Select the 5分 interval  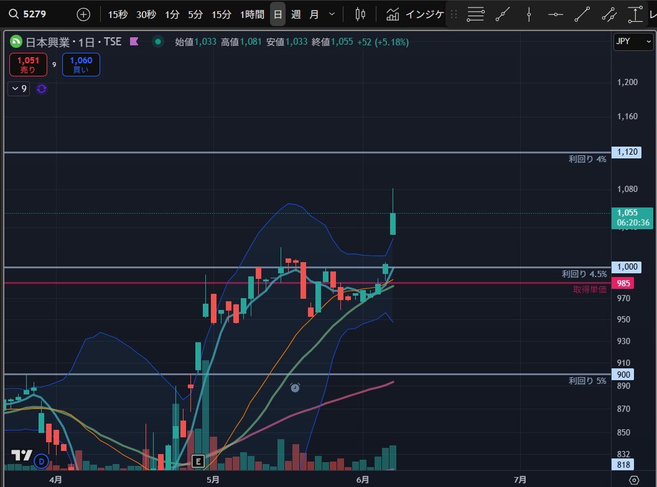(195, 15)
